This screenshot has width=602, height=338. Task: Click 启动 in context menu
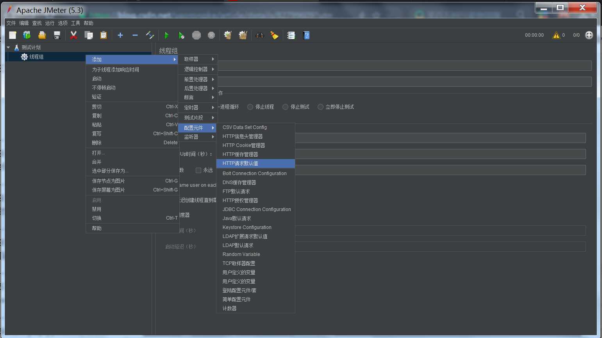[x=132, y=79]
